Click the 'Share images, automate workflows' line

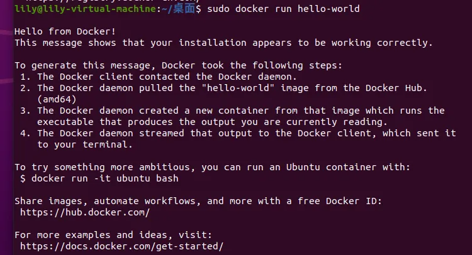point(198,201)
